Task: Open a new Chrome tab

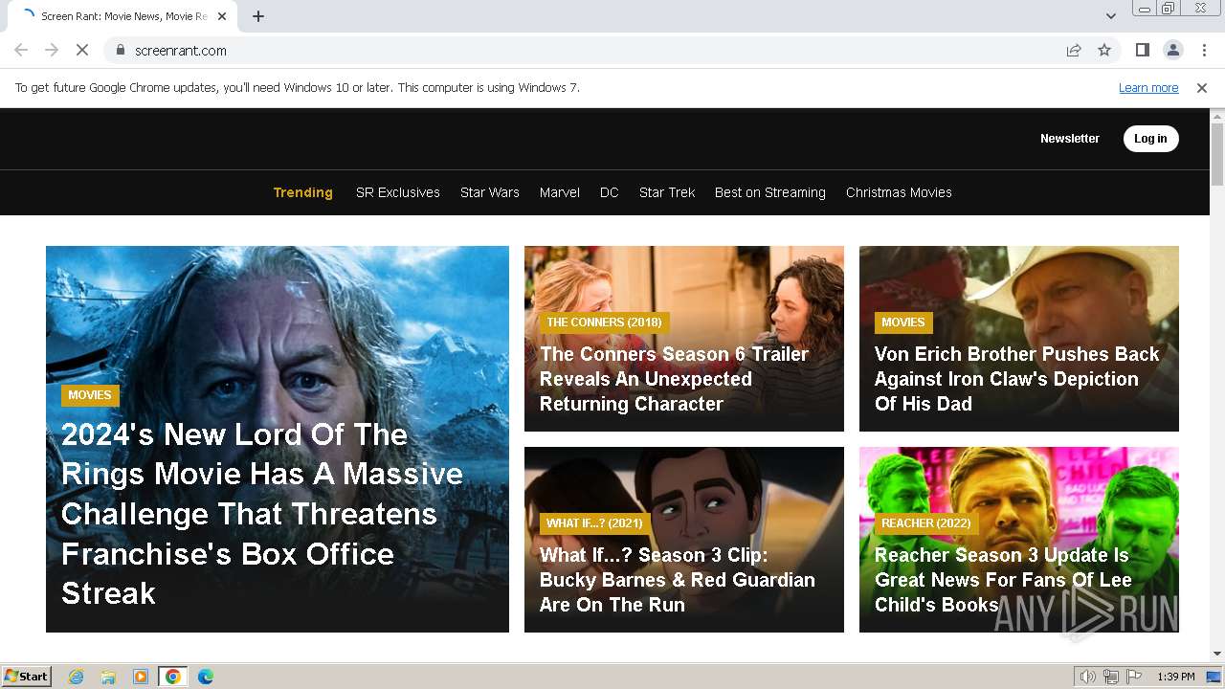Action: tap(258, 16)
